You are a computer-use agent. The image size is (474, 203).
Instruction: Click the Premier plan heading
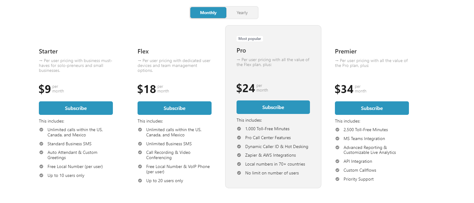346,51
